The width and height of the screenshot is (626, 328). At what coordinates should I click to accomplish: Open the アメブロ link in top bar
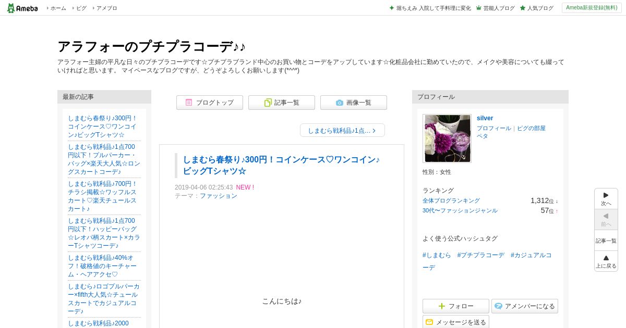[106, 8]
